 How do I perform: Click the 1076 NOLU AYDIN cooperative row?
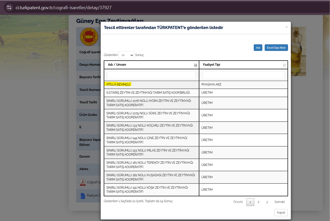click(196, 103)
